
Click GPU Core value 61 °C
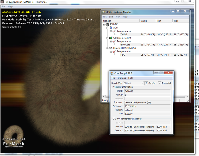[148, 45]
